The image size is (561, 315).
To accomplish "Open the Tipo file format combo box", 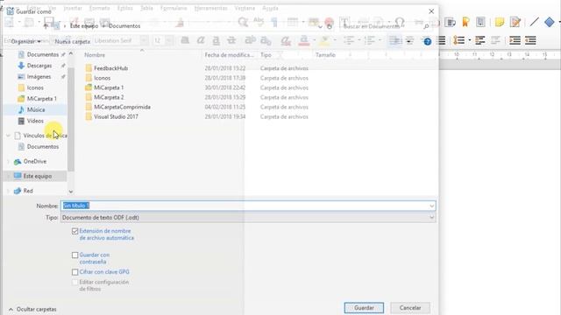I will (248, 218).
